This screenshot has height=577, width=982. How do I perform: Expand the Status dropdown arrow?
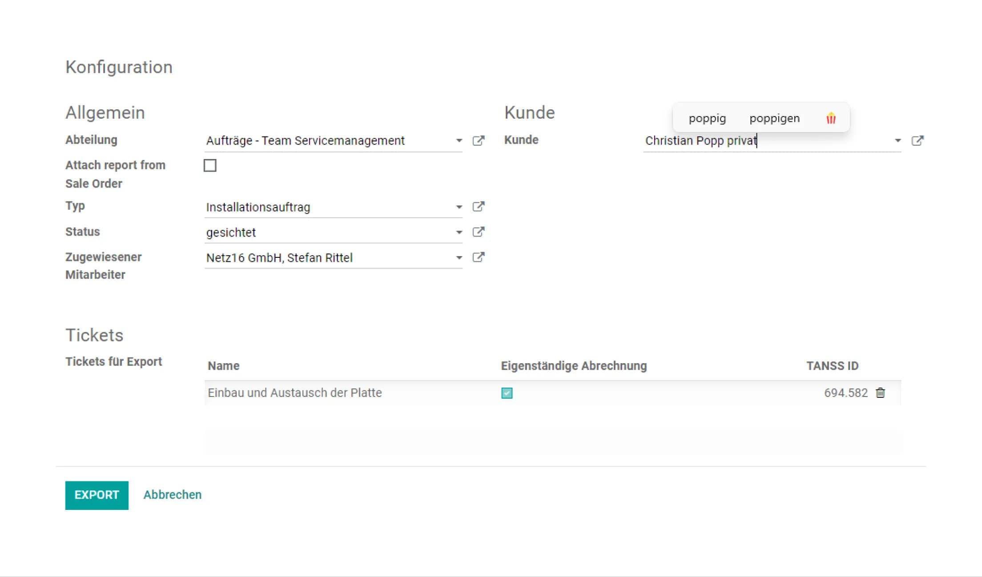coord(459,232)
